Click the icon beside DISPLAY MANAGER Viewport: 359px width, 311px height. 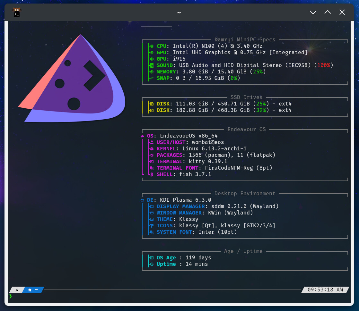tap(152, 206)
